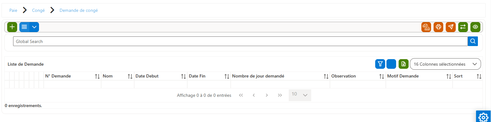Click the Liste de Demande title
Image resolution: width=491 pixels, height=122 pixels.
pyautogui.click(x=26, y=64)
